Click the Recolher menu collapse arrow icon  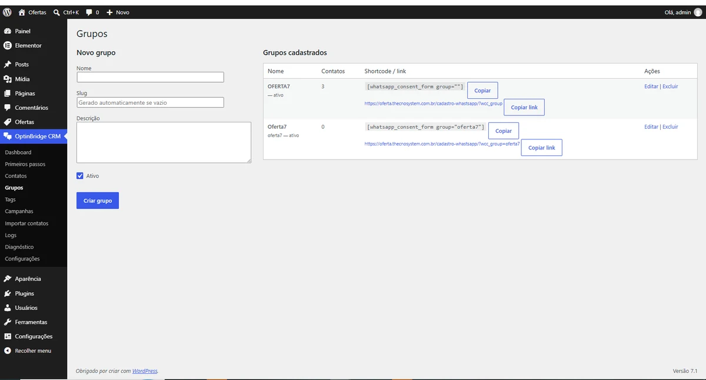(8, 351)
